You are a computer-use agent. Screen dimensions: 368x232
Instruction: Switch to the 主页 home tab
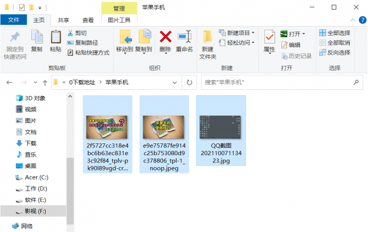coord(39,20)
